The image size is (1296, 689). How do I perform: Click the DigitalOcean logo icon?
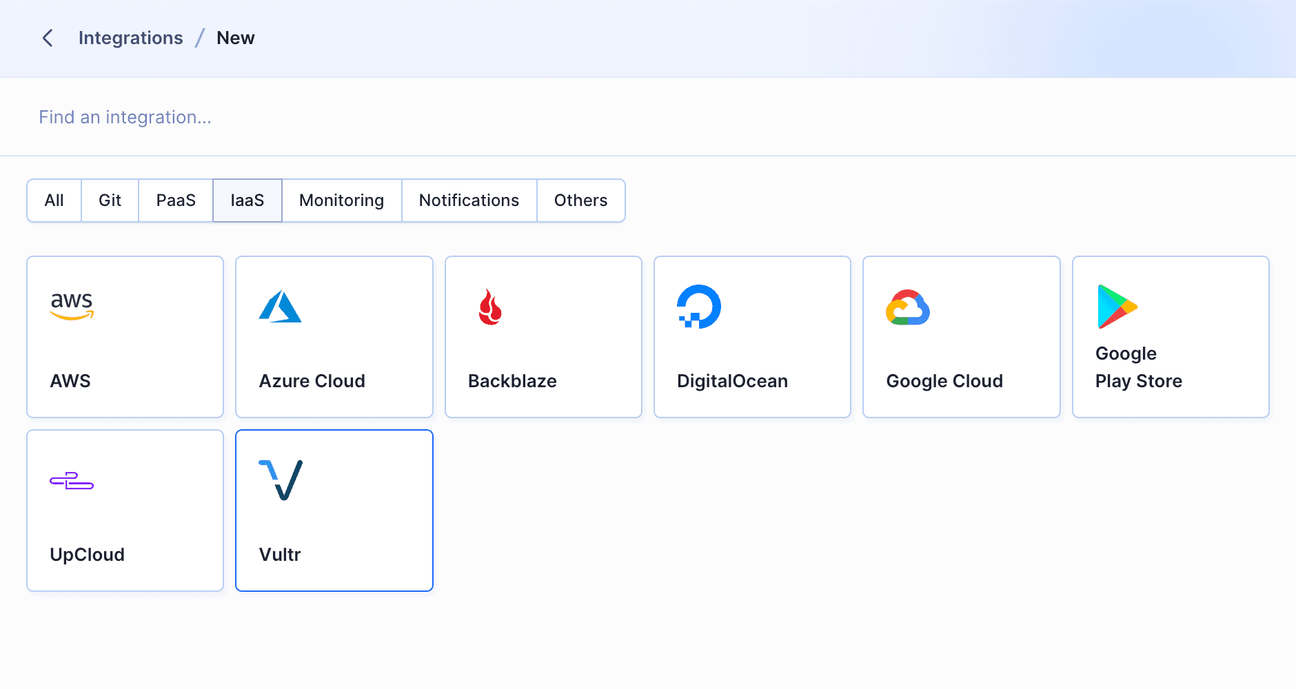(699, 307)
